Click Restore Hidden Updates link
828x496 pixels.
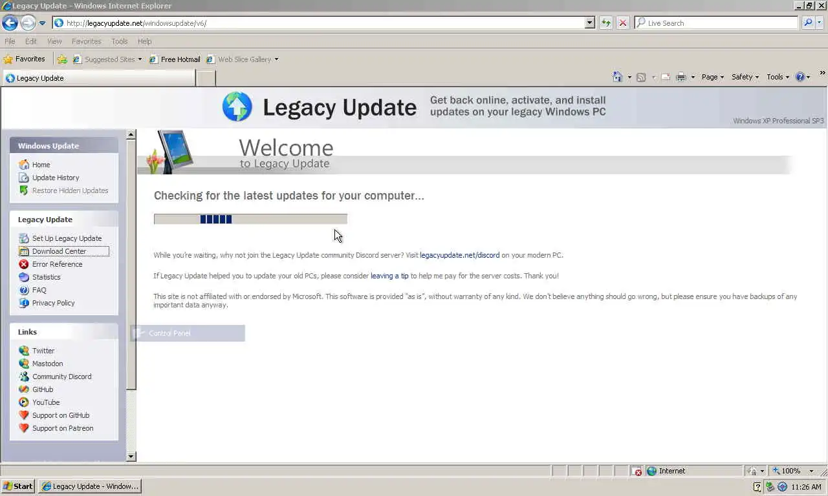[x=70, y=191]
